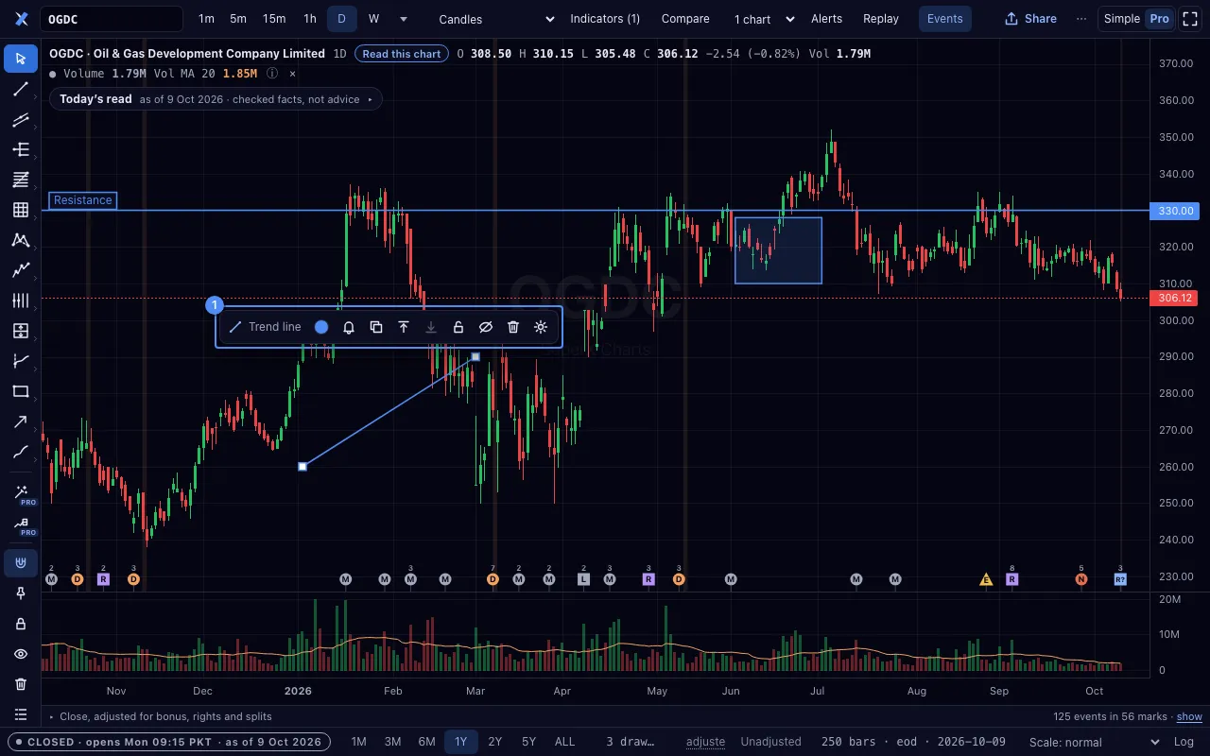The height and width of the screenshot is (756, 1210).
Task: Select the rectangle drawing tool in the sidebar
Action: (x=21, y=391)
